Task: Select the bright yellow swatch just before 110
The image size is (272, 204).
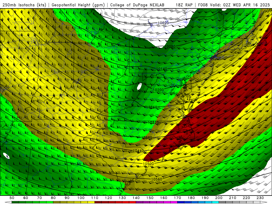Action: [91, 202]
